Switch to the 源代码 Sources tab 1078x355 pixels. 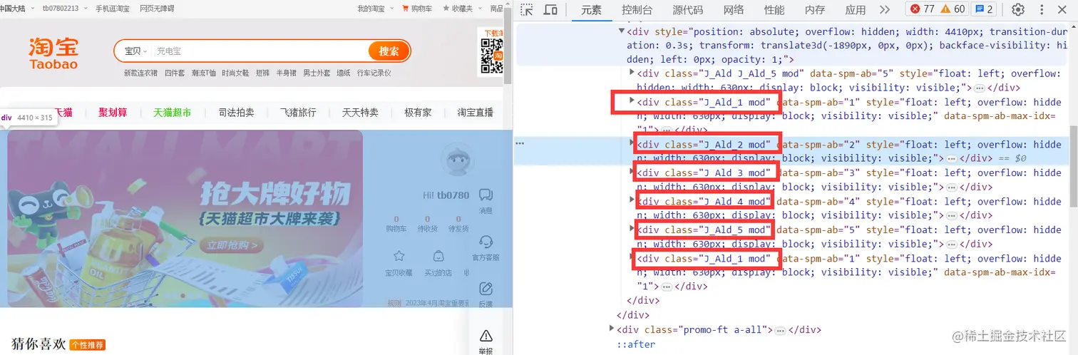[x=687, y=9]
